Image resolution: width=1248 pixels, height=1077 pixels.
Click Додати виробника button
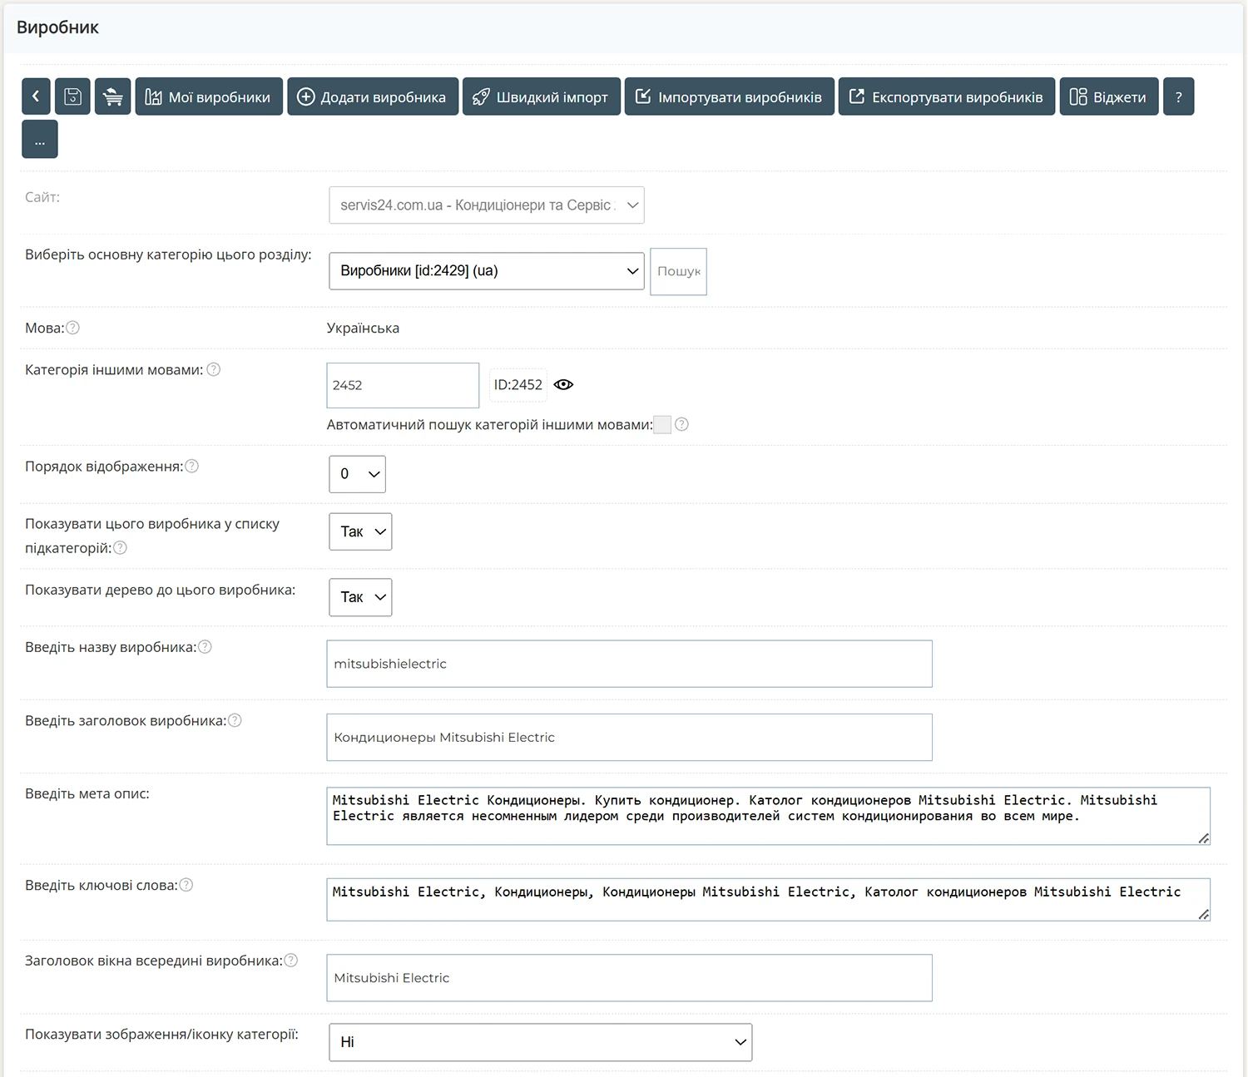(x=373, y=96)
